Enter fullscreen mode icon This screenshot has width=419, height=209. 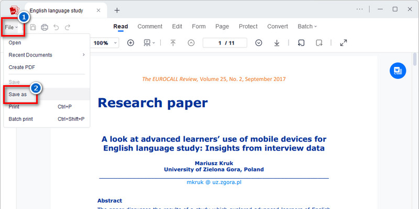pos(344,43)
